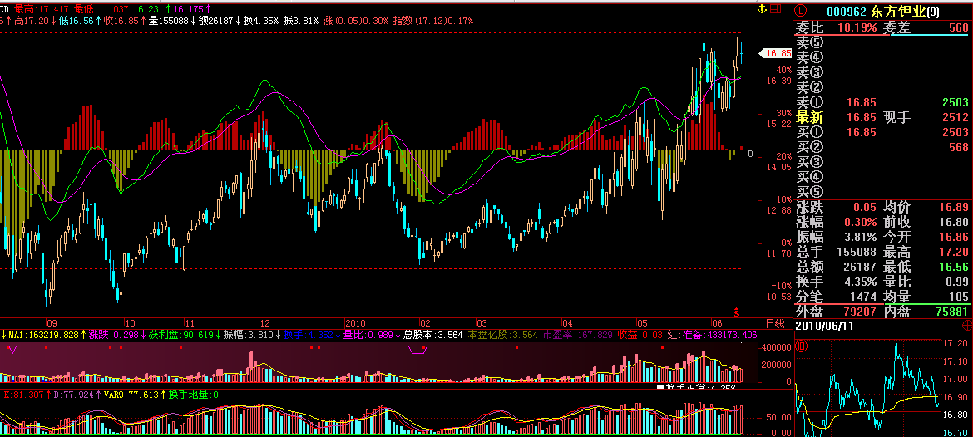
Task: Click the 换手 4.35% value in quote panel
Action: coord(860,282)
